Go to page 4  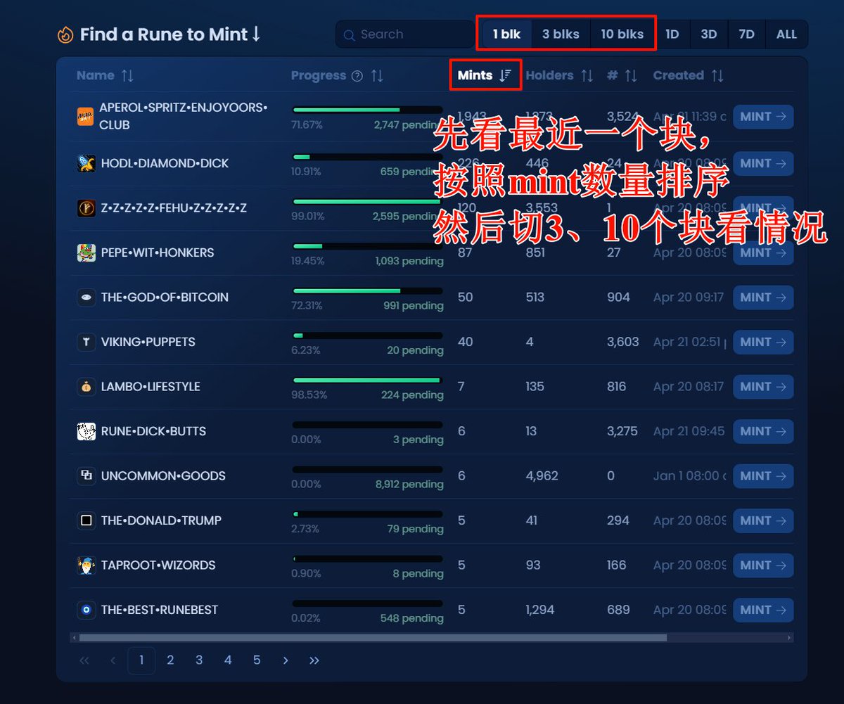pyautogui.click(x=228, y=660)
